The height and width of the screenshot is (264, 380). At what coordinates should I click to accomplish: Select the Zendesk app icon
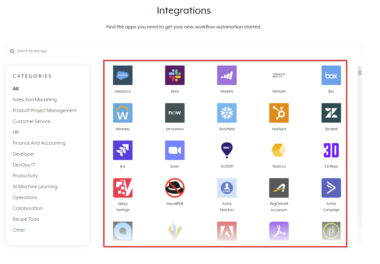click(x=331, y=113)
